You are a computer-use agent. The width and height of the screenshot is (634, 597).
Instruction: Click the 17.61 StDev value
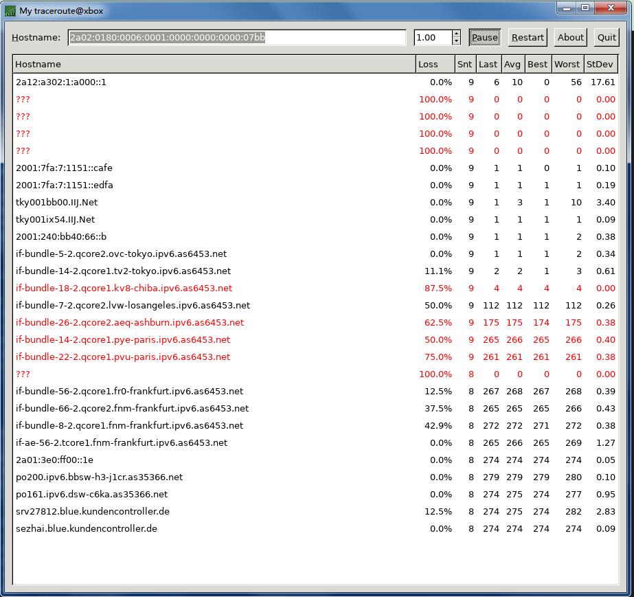click(x=603, y=82)
